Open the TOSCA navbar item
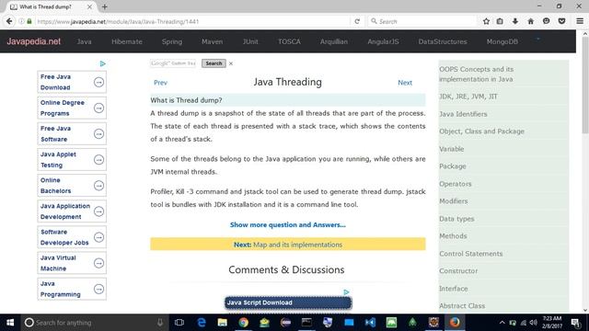Screen dimensions: 589x331 (x=289, y=41)
